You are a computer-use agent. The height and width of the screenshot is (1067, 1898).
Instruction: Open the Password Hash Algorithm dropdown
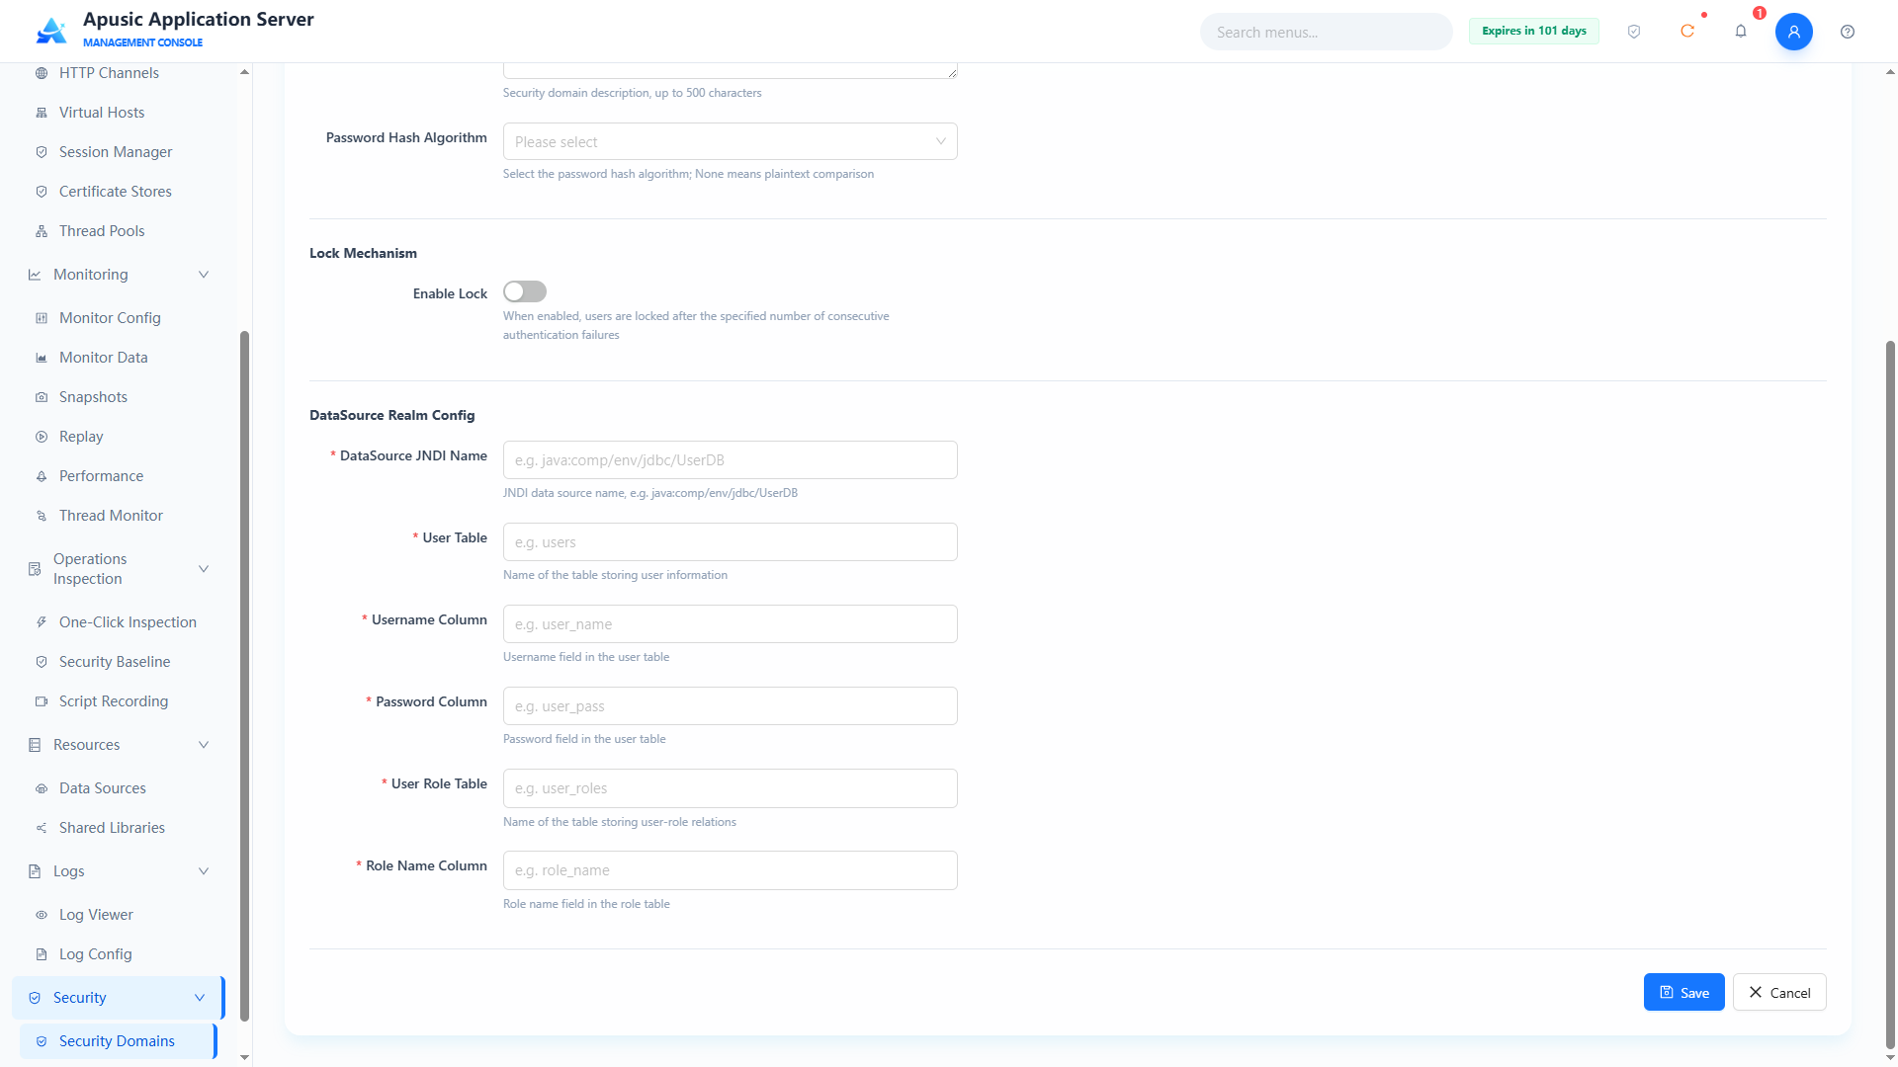[730, 141]
